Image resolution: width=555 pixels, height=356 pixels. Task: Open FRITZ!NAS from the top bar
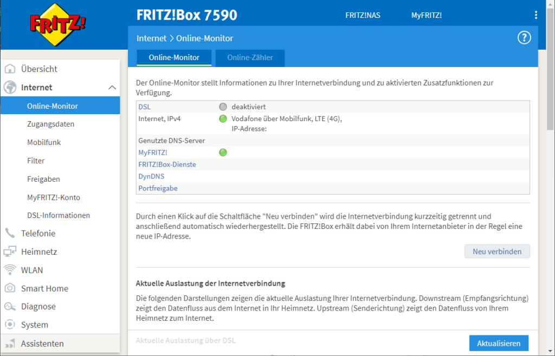point(363,15)
